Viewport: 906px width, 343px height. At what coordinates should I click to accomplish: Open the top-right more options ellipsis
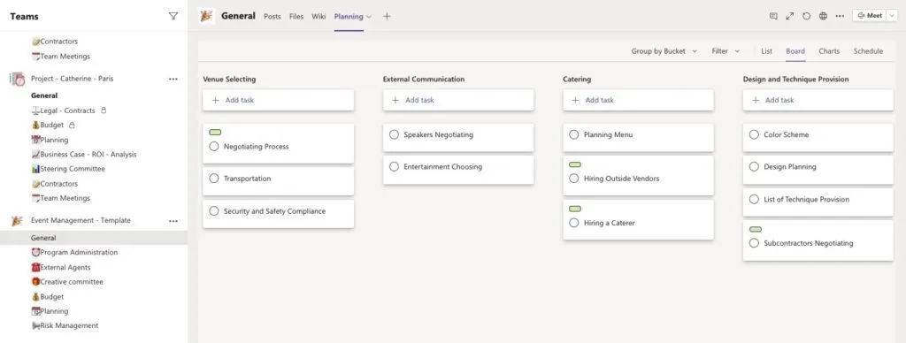[x=840, y=16]
